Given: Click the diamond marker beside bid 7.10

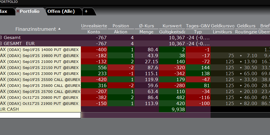Looking at the screenshot, I should (x=241, y=56).
